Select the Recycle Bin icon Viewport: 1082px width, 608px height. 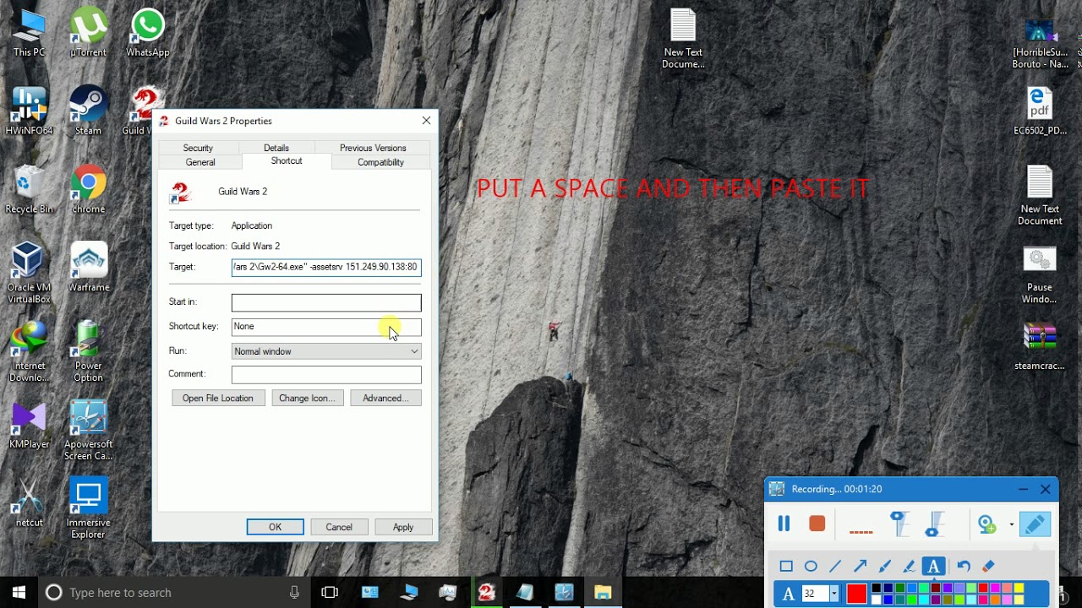[x=29, y=190]
